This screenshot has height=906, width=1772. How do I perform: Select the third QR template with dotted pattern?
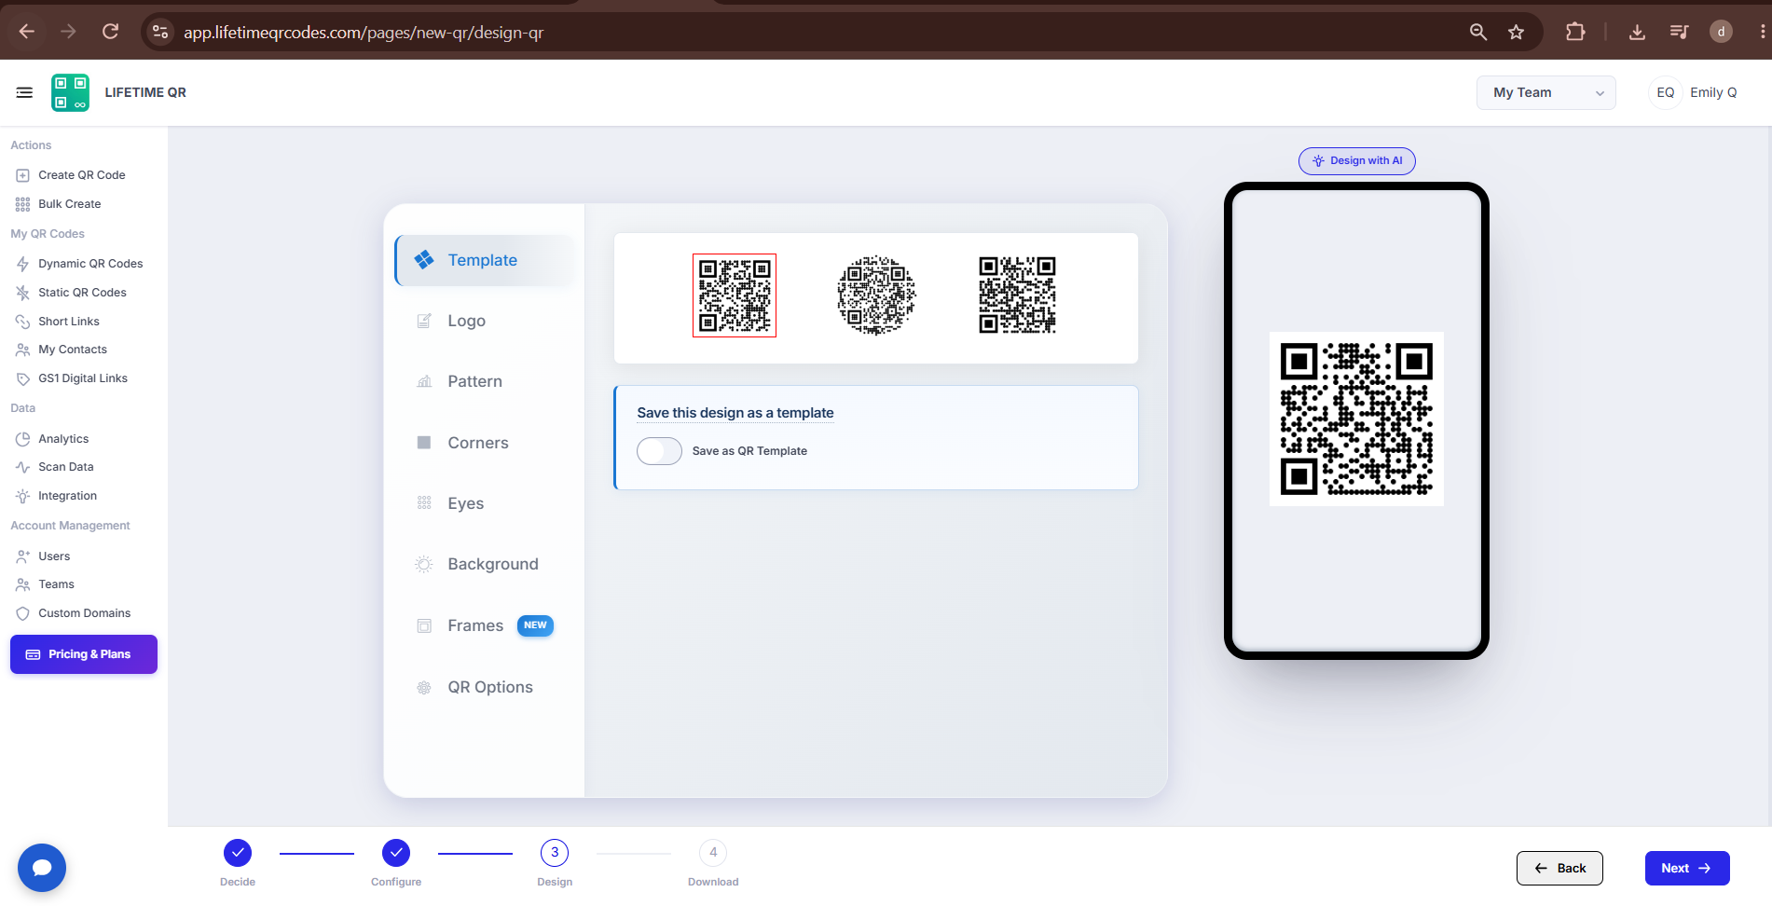pyautogui.click(x=1017, y=295)
